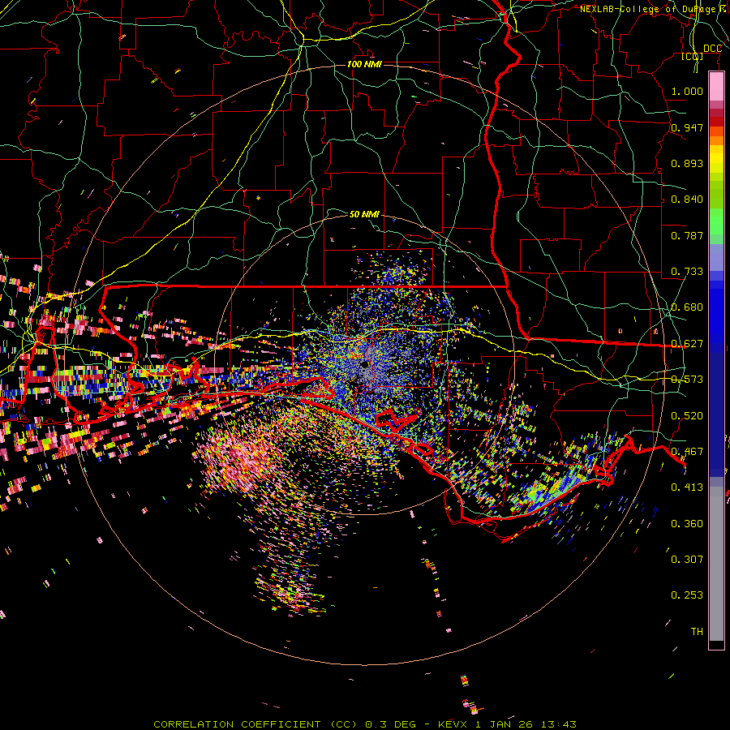Click the pink color bar segment beside 1.000

click(716, 87)
